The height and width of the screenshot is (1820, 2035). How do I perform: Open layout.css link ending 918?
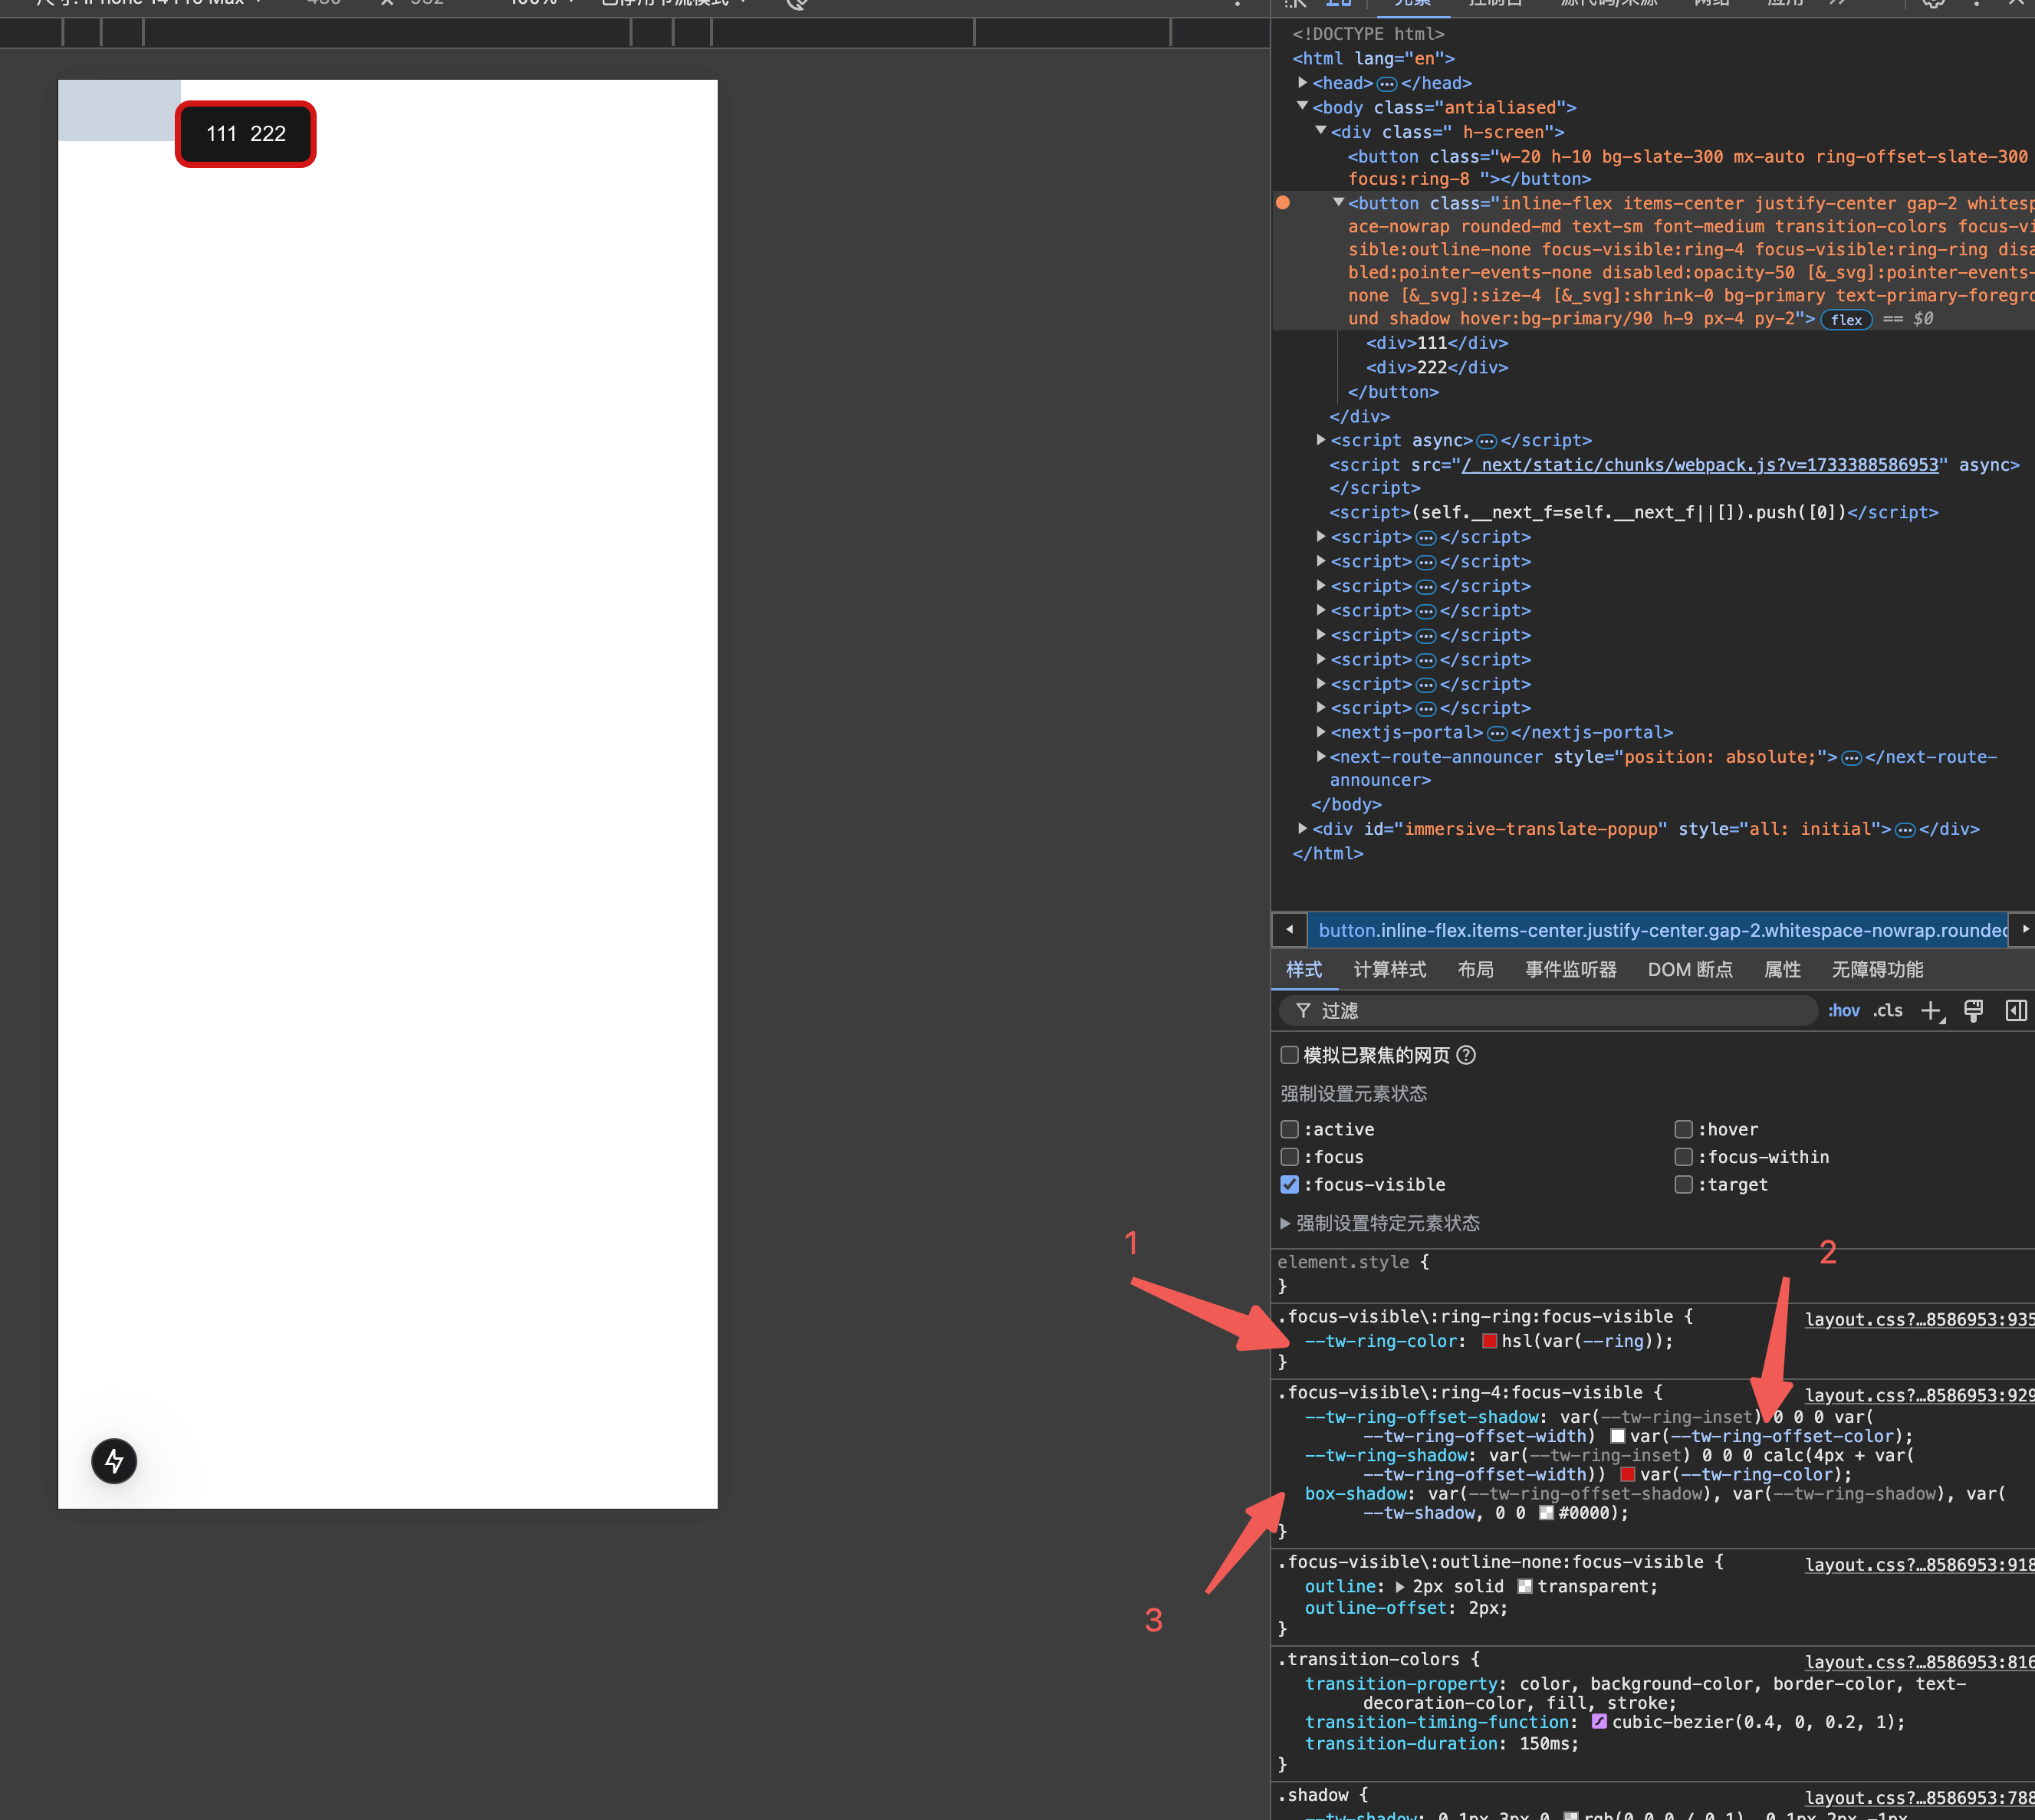point(1920,1566)
